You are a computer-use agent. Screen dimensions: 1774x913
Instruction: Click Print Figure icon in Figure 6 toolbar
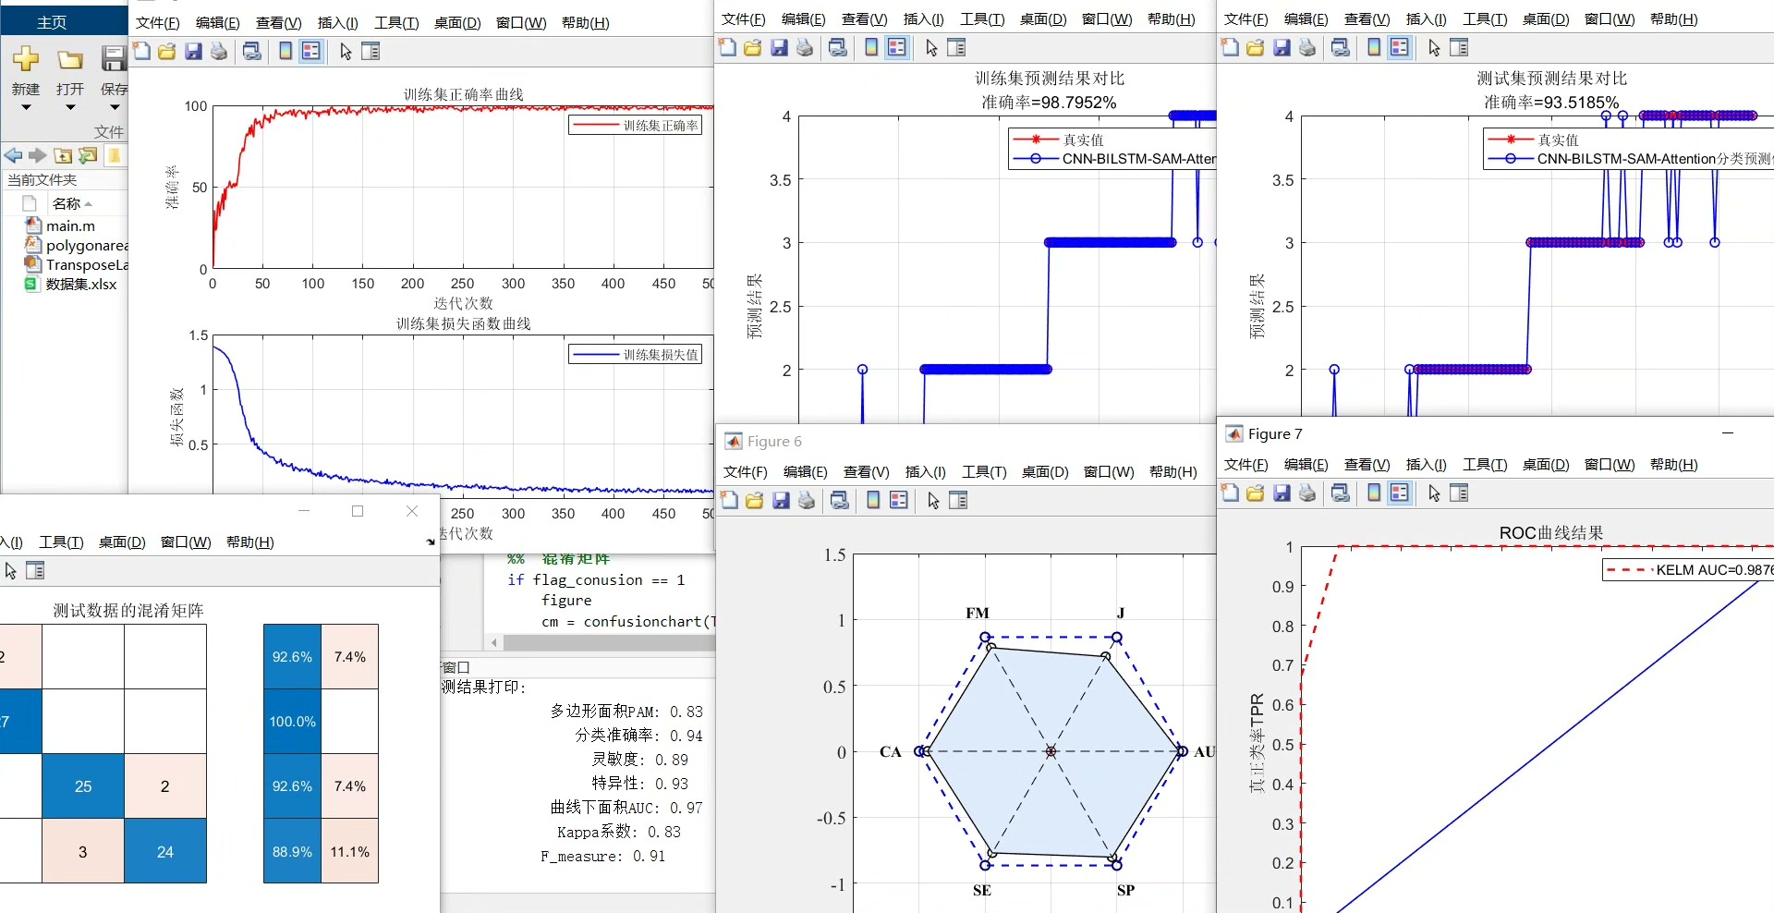[x=806, y=501]
